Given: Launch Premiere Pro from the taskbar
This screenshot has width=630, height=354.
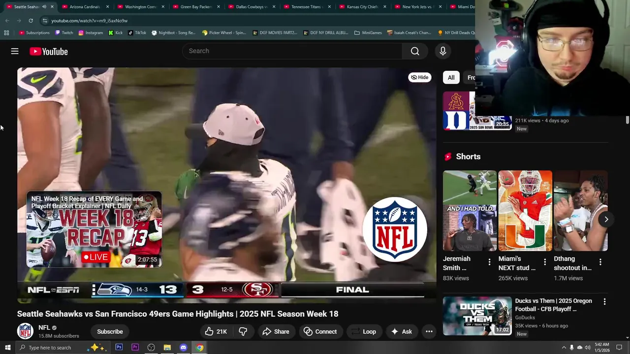Looking at the screenshot, I should point(135,348).
